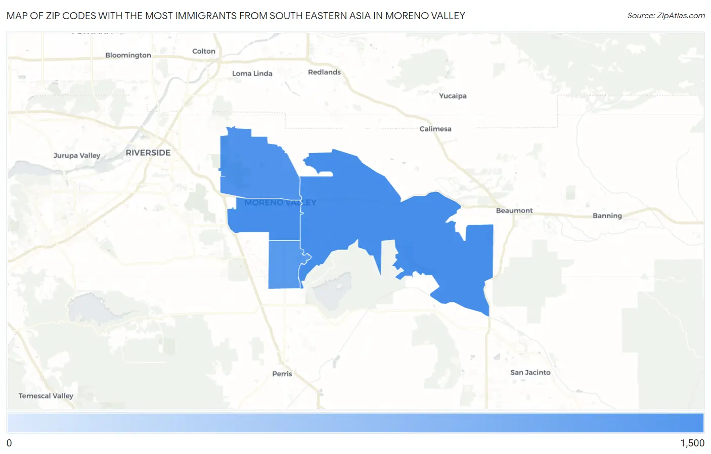Click the Perris map label
711x454 pixels.
[282, 374]
